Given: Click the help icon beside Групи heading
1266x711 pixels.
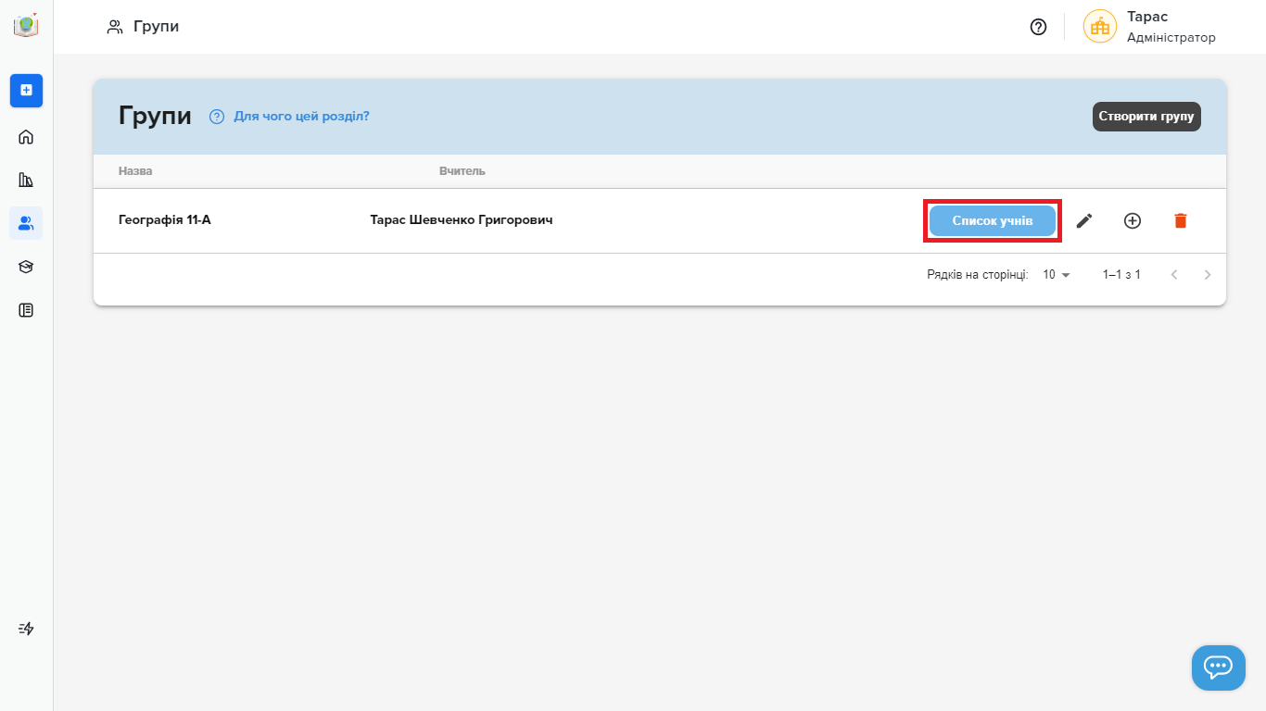Looking at the screenshot, I should click(x=217, y=117).
